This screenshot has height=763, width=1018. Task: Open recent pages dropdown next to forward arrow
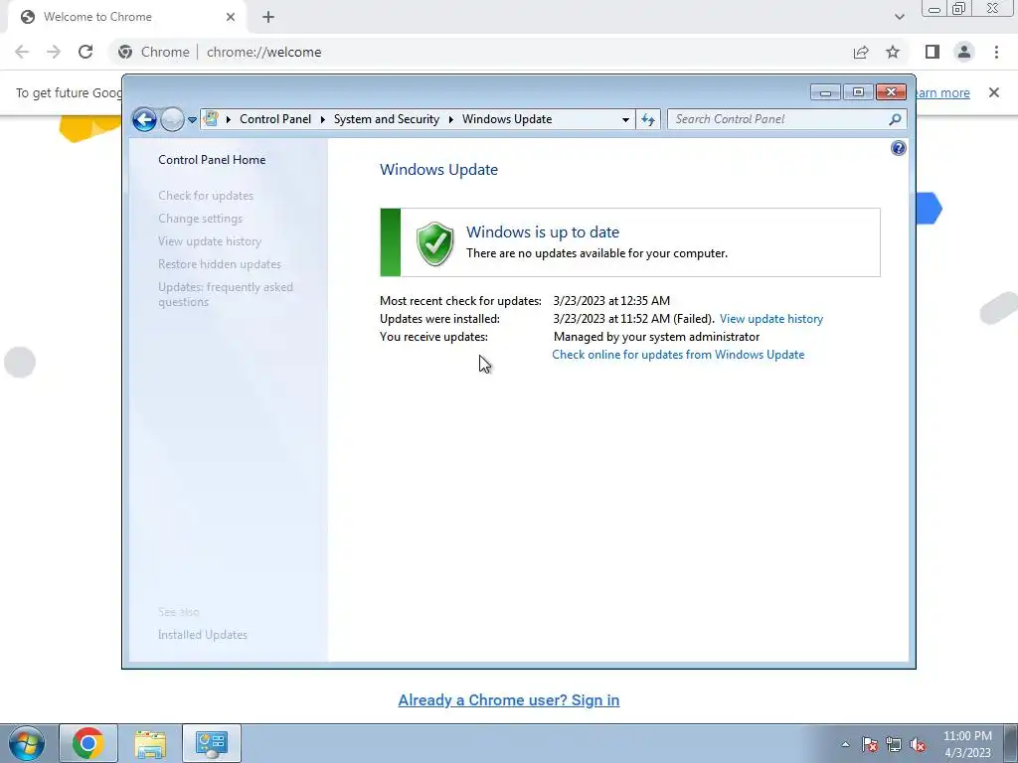point(192,120)
